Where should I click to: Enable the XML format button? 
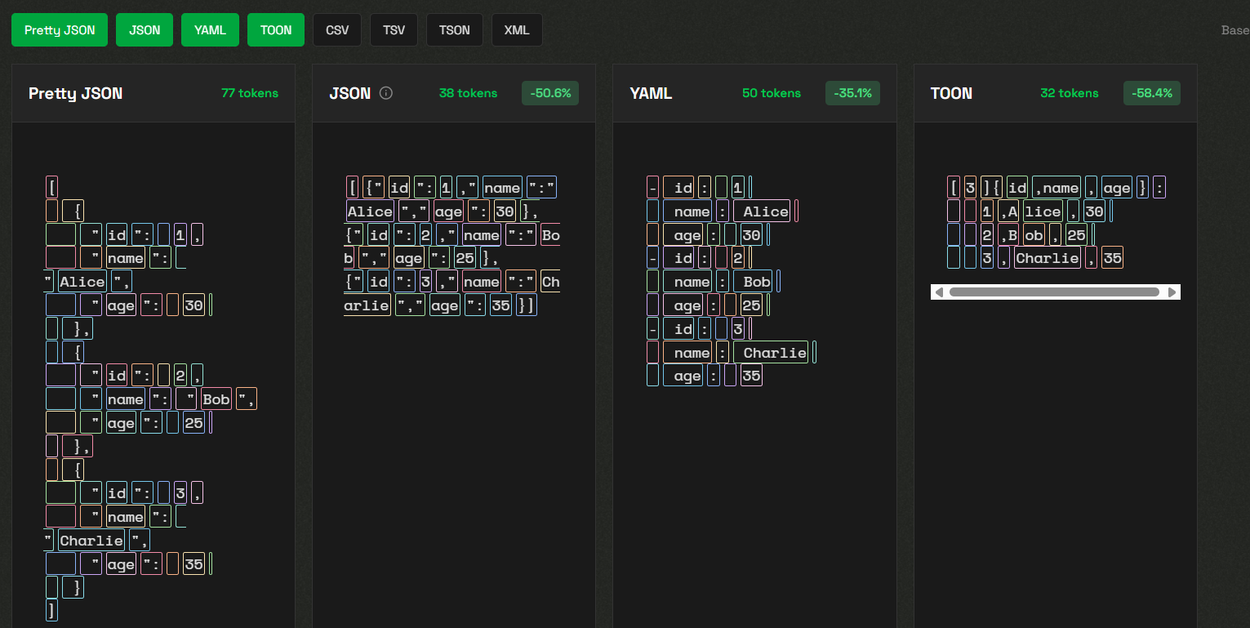point(517,30)
